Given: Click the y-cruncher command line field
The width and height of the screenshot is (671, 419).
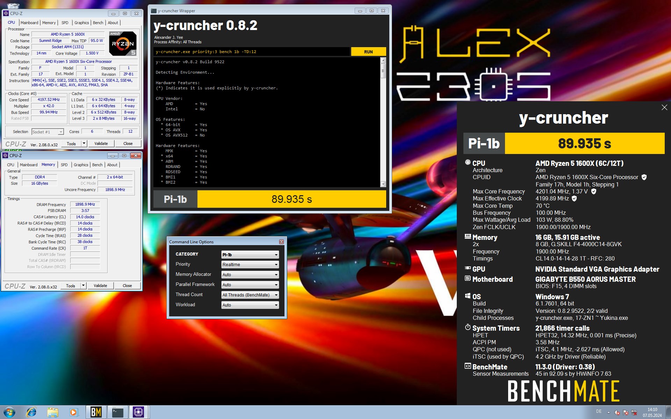Looking at the screenshot, I should point(252,52).
